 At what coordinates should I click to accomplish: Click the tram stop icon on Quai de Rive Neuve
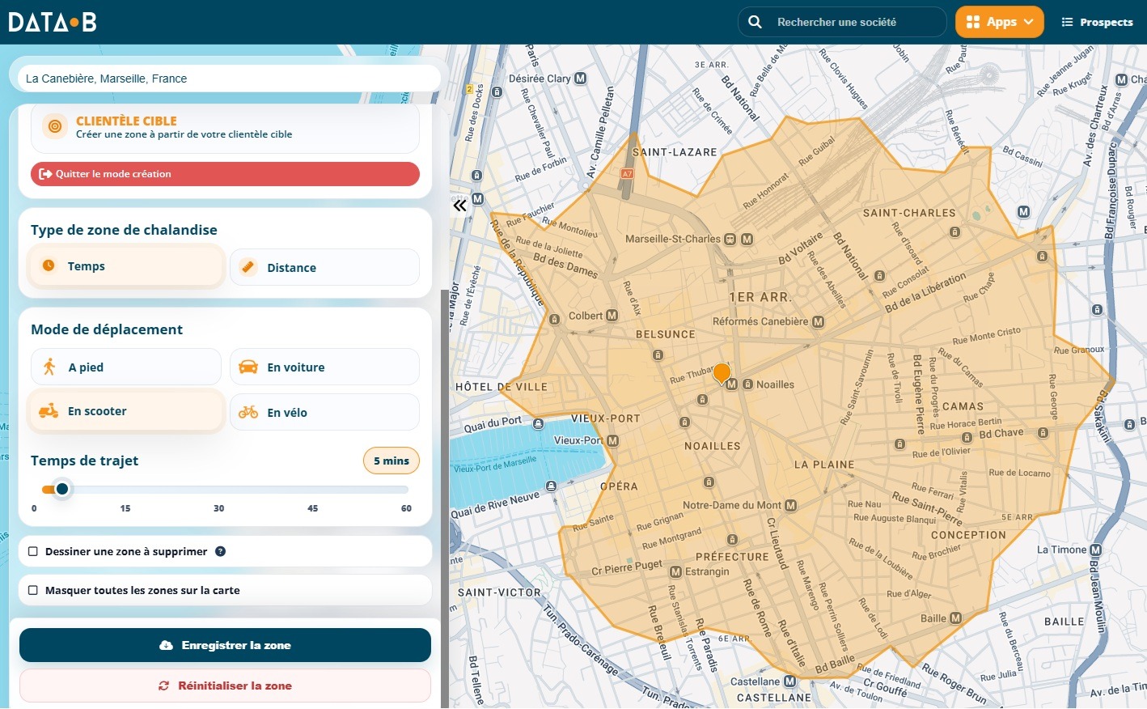coord(551,486)
